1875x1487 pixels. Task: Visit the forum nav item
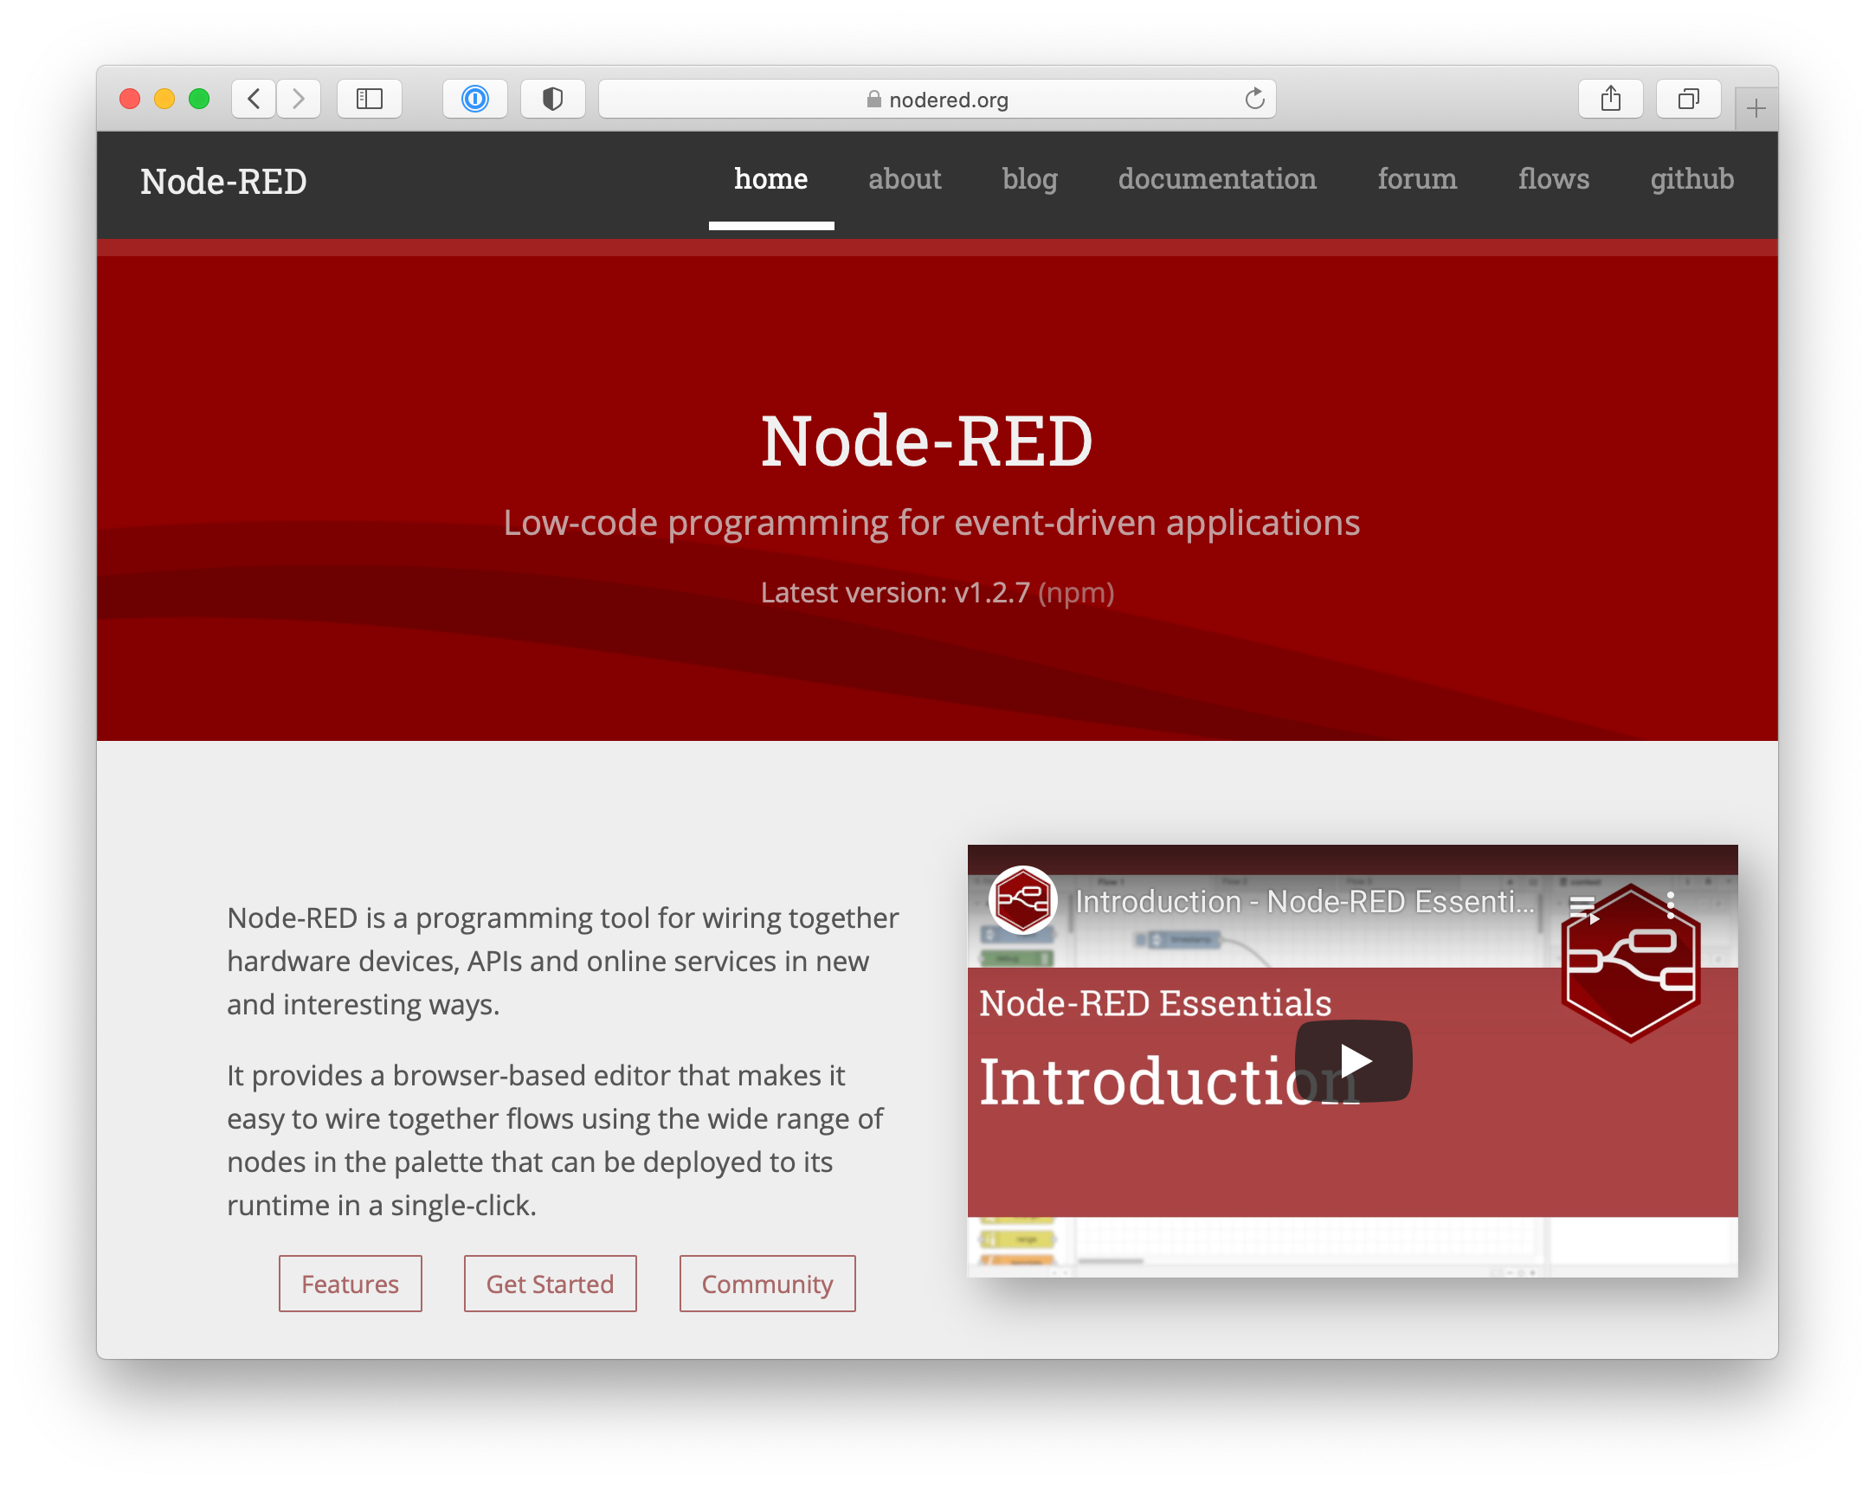1417,179
